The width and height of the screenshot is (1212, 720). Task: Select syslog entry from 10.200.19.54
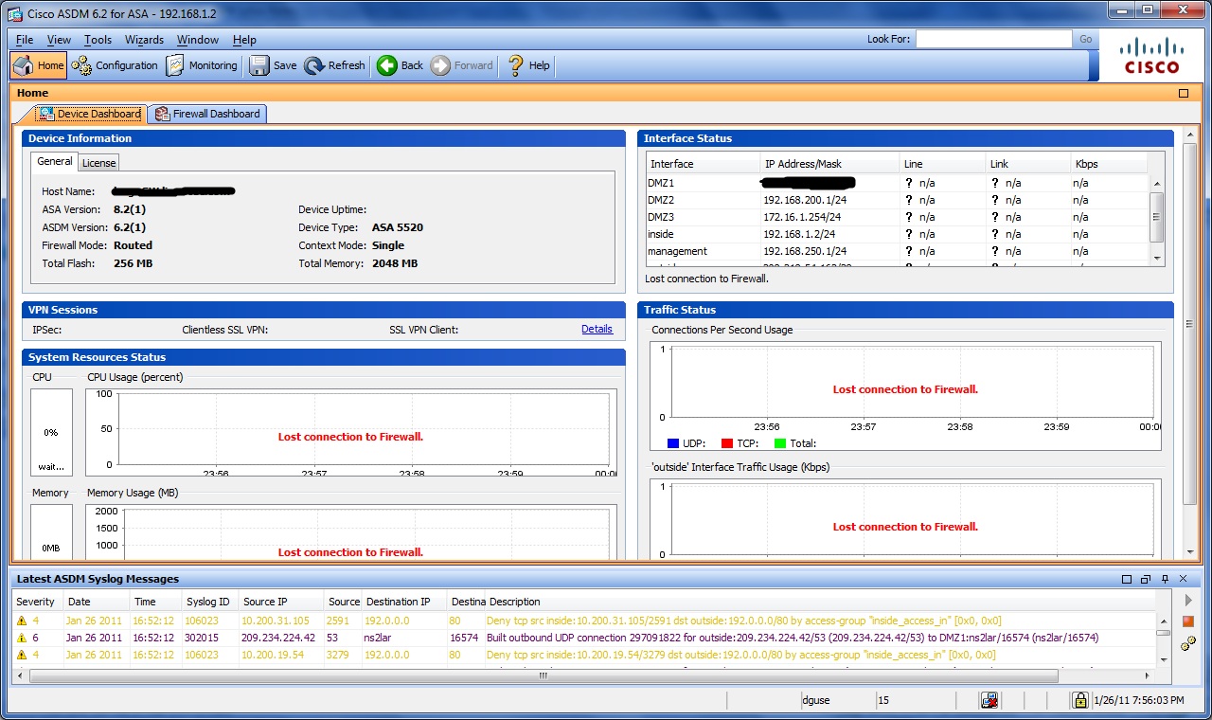[x=584, y=655]
